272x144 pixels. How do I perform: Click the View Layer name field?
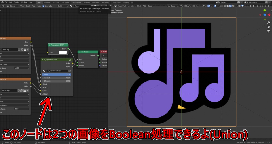[257, 2]
